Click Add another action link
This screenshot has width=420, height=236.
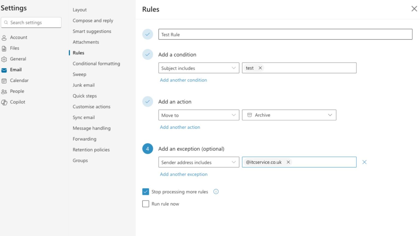180,127
